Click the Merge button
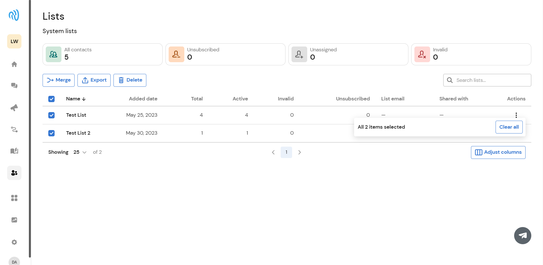The image size is (543, 265). tap(59, 80)
